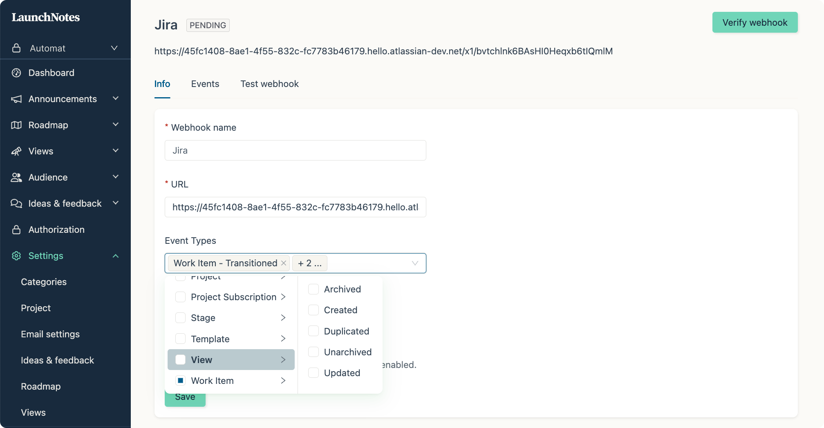Image resolution: width=824 pixels, height=428 pixels.
Task: Toggle the Work Item checkbox
Action: 180,381
